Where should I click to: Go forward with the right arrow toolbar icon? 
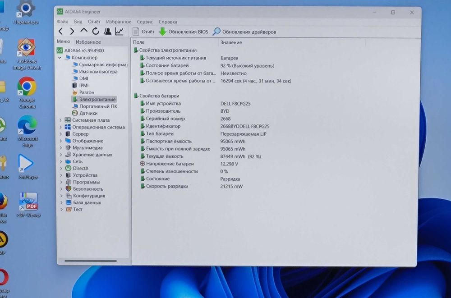tap(72, 31)
